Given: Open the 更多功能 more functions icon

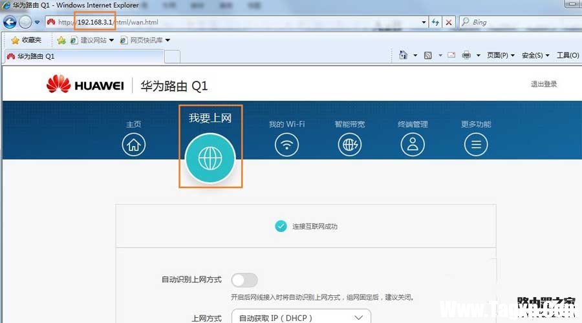Looking at the screenshot, I should tap(476, 145).
